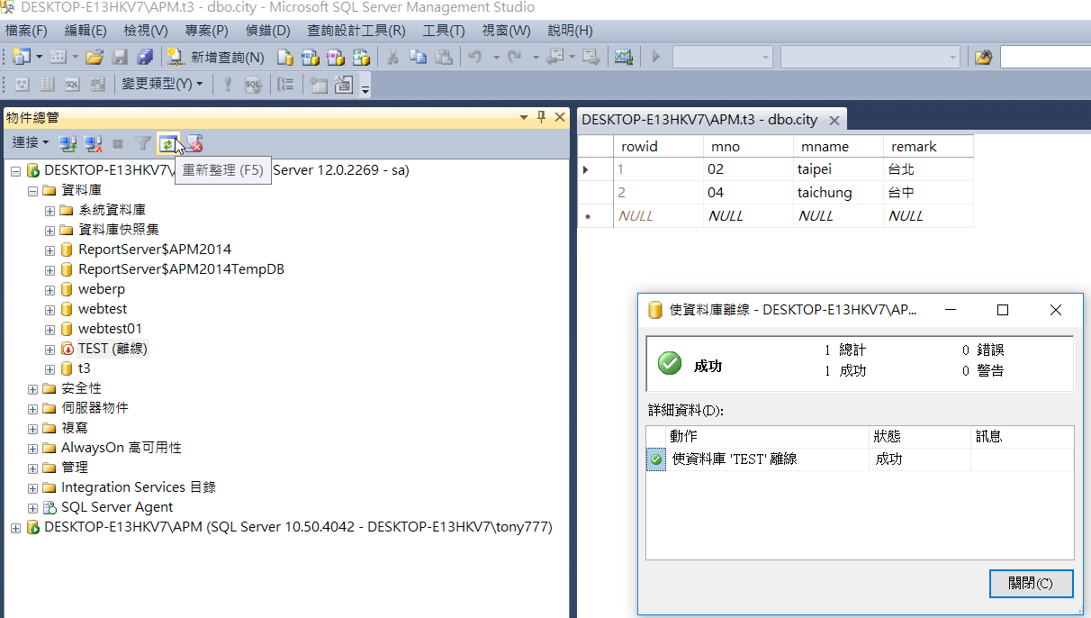Open the 編輯(E) menu
The image size is (1091, 618).
(x=86, y=31)
